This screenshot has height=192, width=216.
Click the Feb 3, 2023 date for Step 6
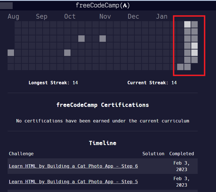coord(182,166)
